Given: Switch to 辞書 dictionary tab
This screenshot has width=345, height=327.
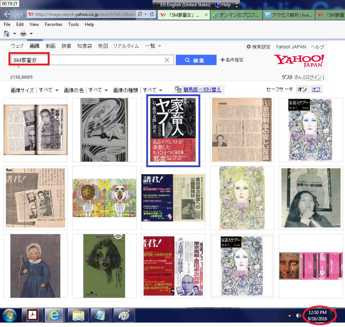Looking at the screenshot, I should 66,46.
